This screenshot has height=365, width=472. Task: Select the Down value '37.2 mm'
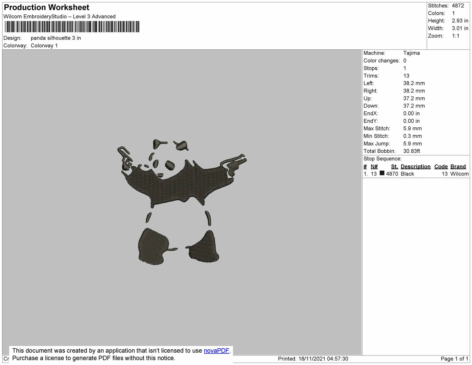pyautogui.click(x=414, y=106)
